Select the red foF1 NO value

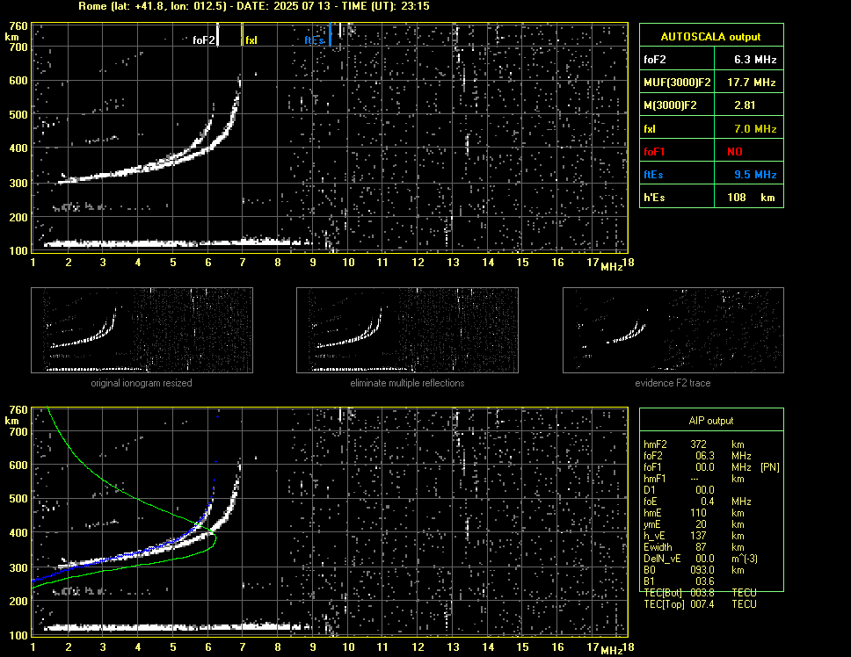[x=735, y=152]
